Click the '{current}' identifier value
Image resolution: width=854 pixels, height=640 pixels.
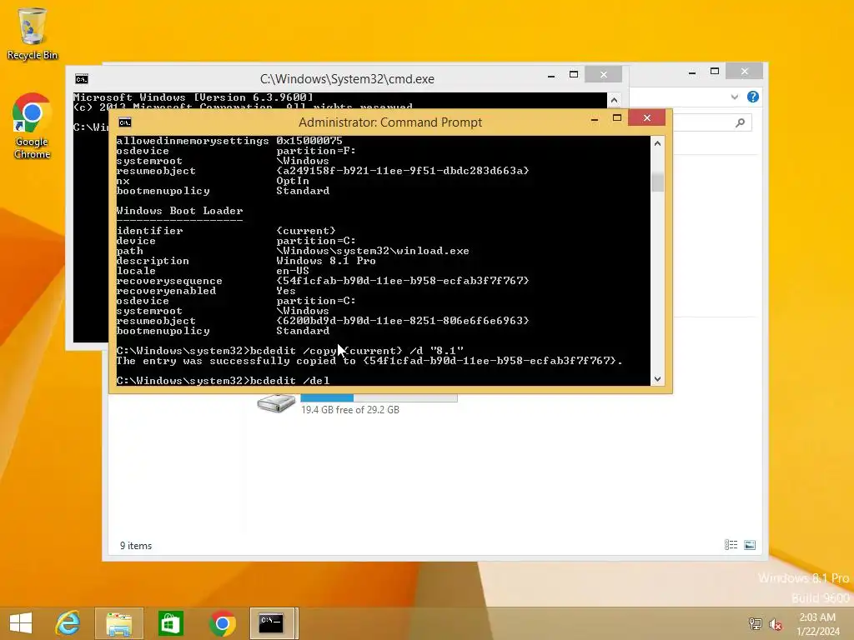click(x=305, y=231)
